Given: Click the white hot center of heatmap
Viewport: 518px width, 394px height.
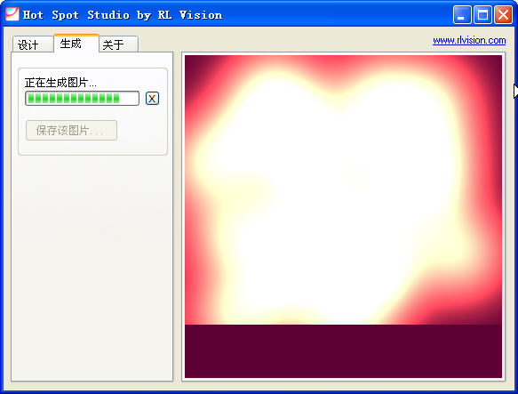Looking at the screenshot, I should point(331,198).
